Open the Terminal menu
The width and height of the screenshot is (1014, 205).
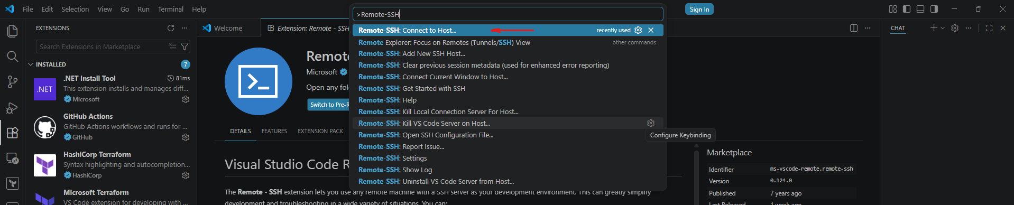[x=171, y=9]
